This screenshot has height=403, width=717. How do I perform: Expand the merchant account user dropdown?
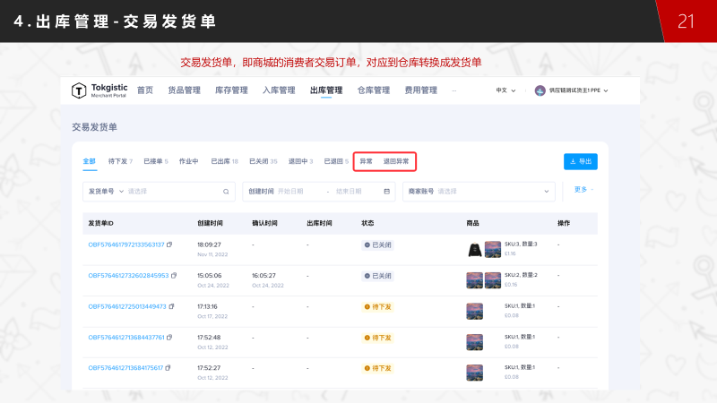click(578, 90)
